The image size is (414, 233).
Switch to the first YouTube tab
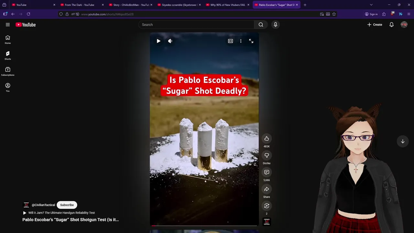point(34,5)
